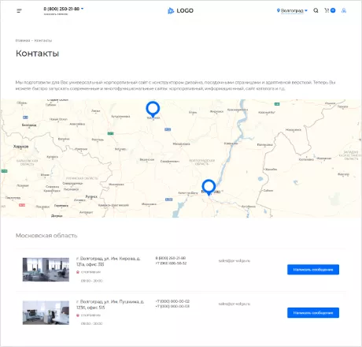Click the location pin icon beside Волгоград
This screenshot has height=347, width=362.
point(279,10)
